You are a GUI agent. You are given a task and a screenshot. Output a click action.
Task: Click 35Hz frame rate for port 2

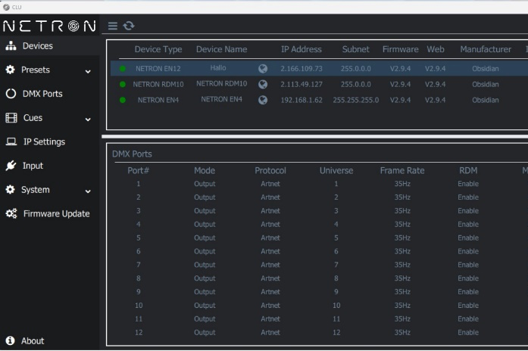(x=402, y=197)
